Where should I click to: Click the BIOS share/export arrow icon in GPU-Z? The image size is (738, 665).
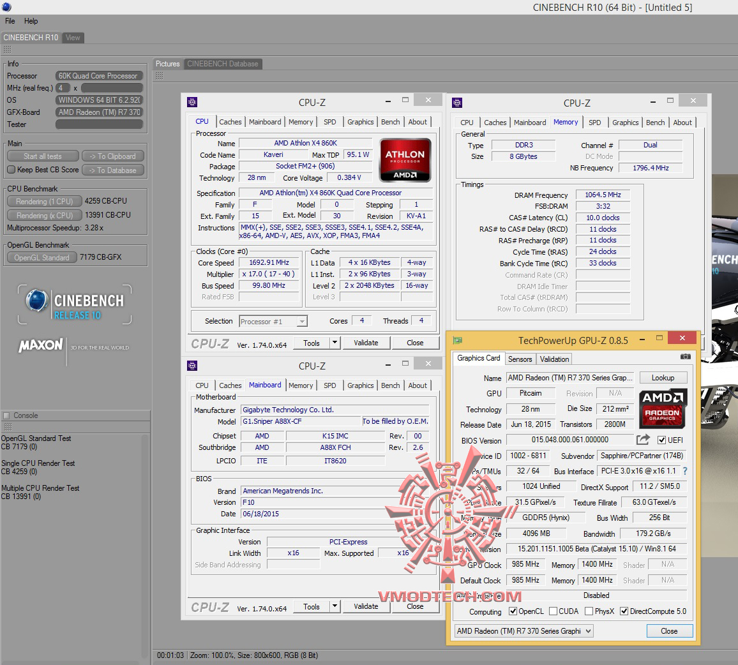tap(643, 440)
